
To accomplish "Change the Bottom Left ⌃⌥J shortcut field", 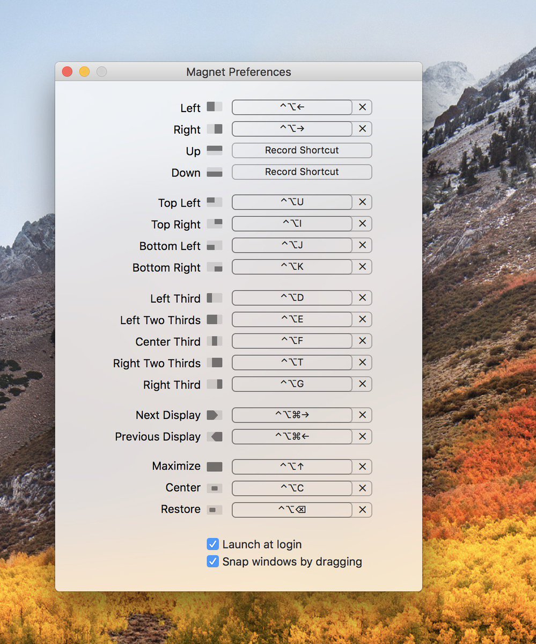I will tap(292, 245).
